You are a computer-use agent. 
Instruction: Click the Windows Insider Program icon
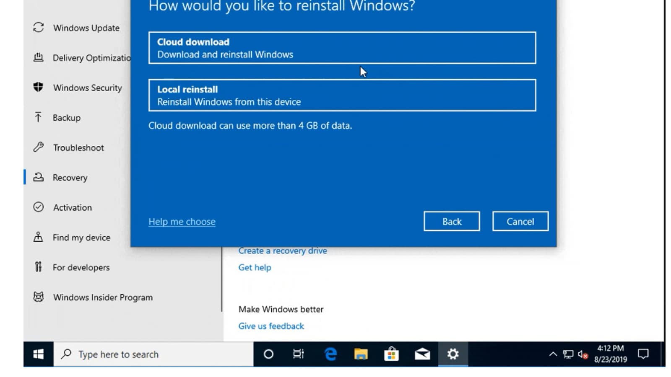click(38, 297)
